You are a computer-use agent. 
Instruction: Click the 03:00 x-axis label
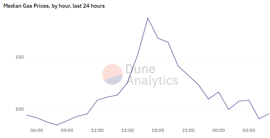pyautogui.click(x=249, y=131)
